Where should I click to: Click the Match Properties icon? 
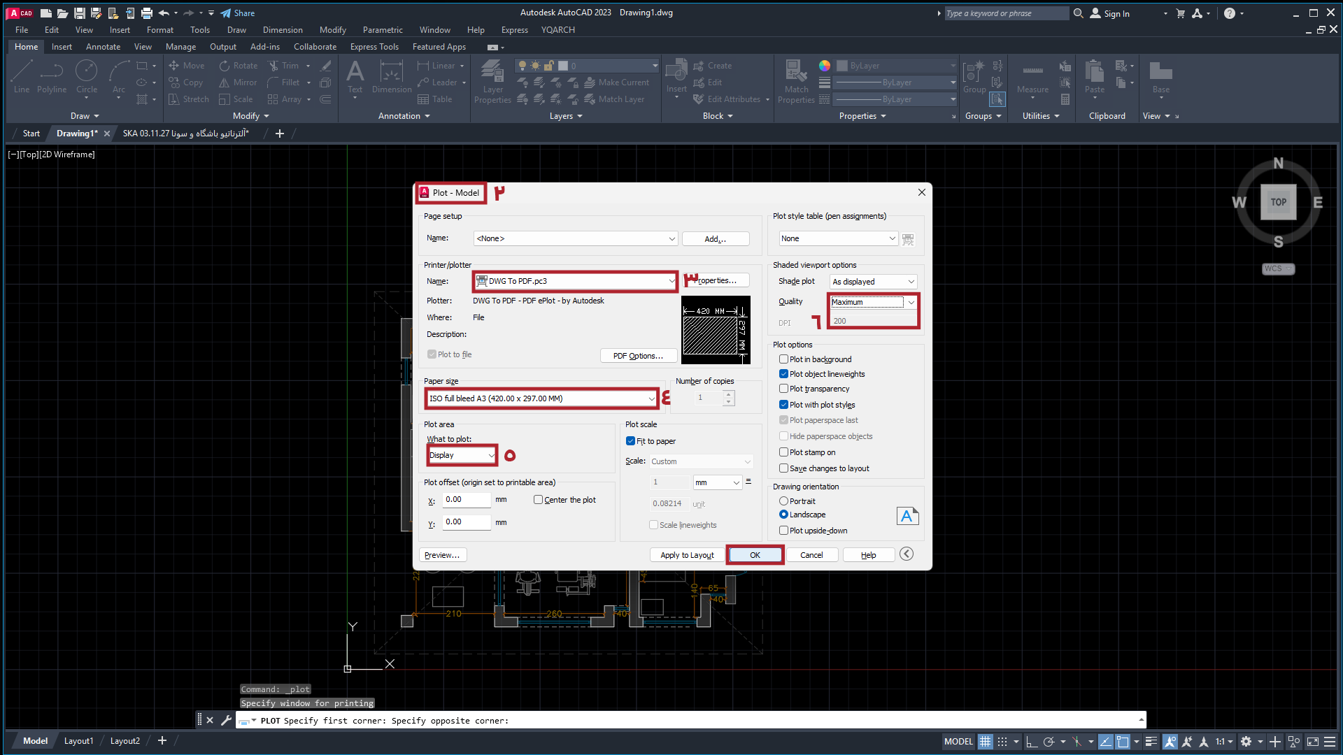(x=796, y=81)
